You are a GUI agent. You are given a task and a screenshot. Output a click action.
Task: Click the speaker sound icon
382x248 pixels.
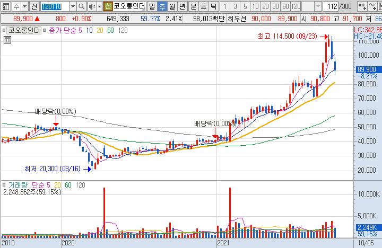92,6
